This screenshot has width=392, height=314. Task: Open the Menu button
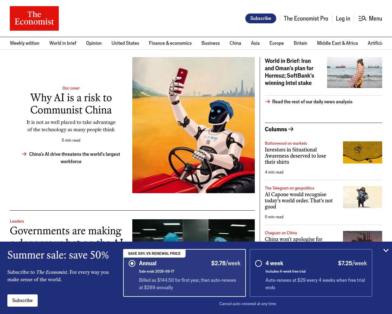370,18
